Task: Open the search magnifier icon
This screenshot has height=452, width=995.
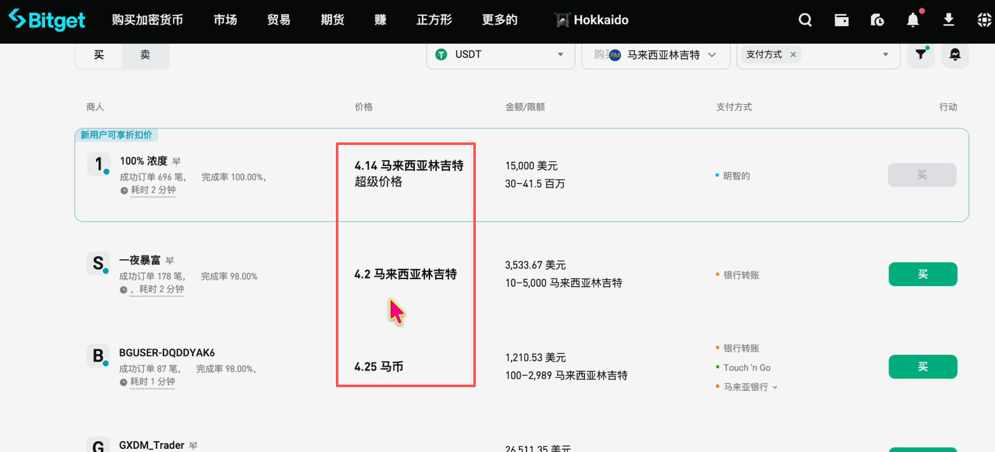Action: (x=805, y=20)
